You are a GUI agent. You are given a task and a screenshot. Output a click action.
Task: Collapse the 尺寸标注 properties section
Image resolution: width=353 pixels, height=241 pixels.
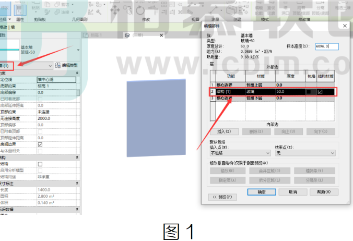click(x=77, y=184)
